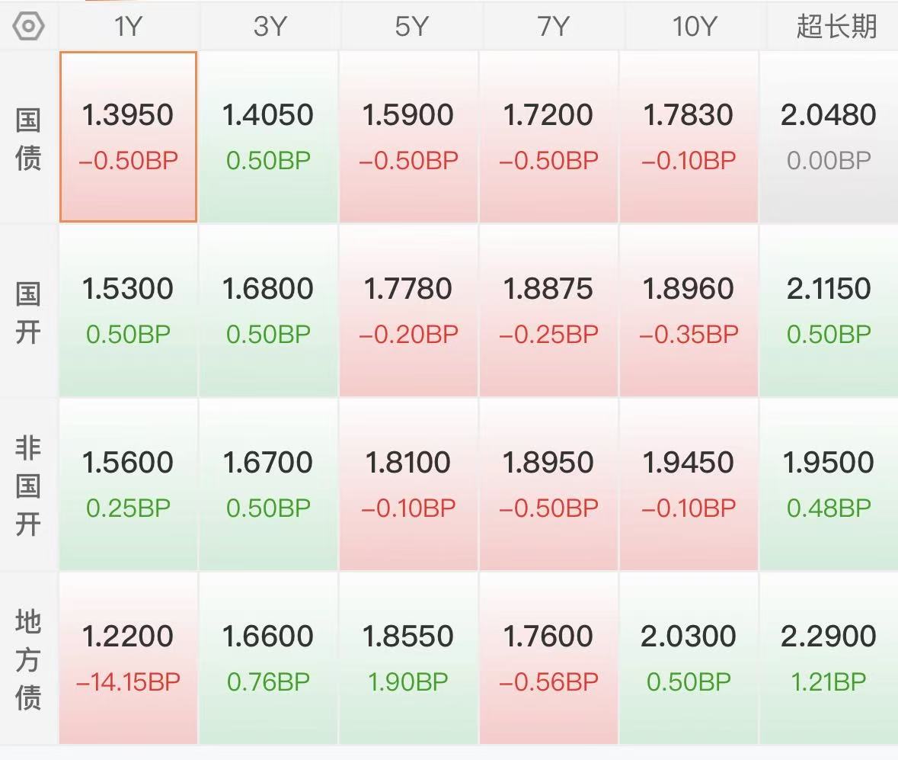898x760 pixels.
Task: Click the 国开 row label
Action: point(29,311)
